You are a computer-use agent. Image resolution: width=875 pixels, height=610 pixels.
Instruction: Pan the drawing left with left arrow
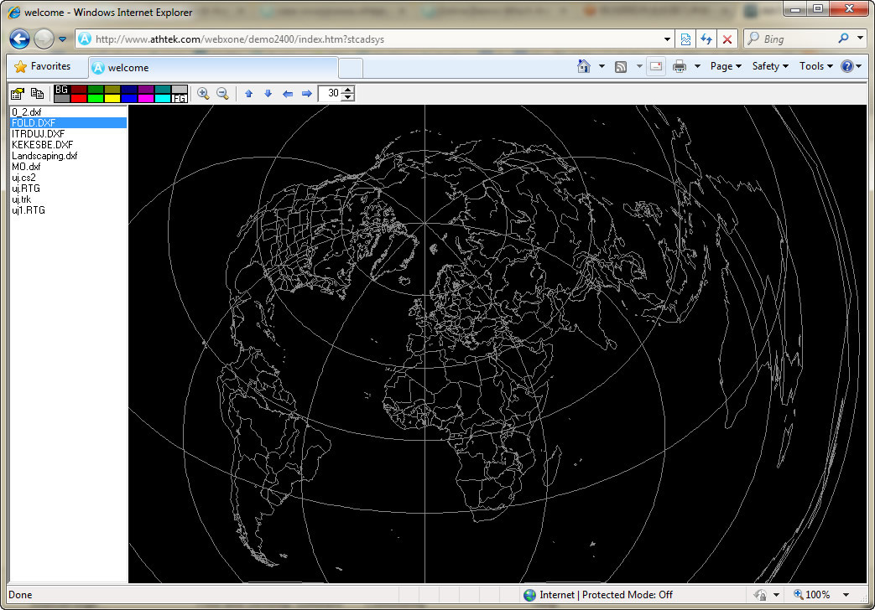click(x=288, y=94)
